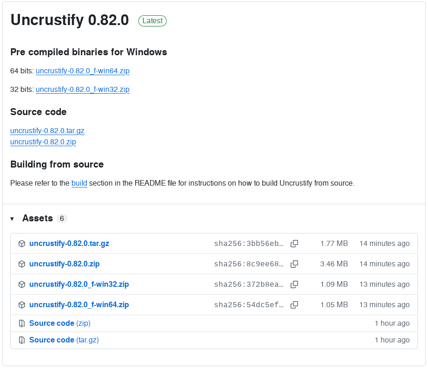Click file-zip icon beside Source code (zip)

click(x=21, y=323)
